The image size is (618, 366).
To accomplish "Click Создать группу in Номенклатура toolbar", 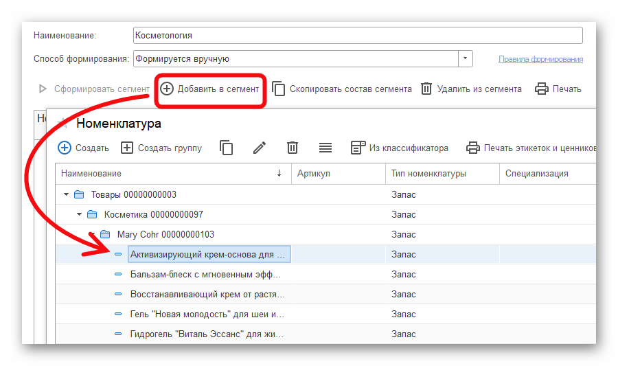I will click(161, 148).
